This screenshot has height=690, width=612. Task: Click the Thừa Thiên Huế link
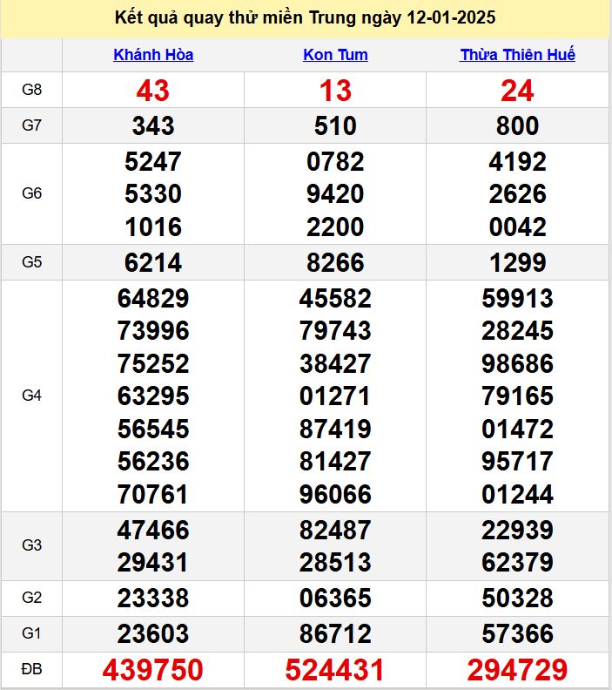pyautogui.click(x=517, y=55)
